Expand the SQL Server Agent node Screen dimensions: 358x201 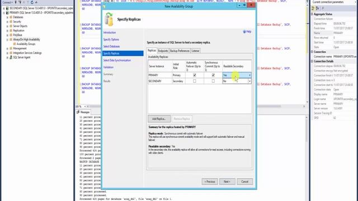7,57
